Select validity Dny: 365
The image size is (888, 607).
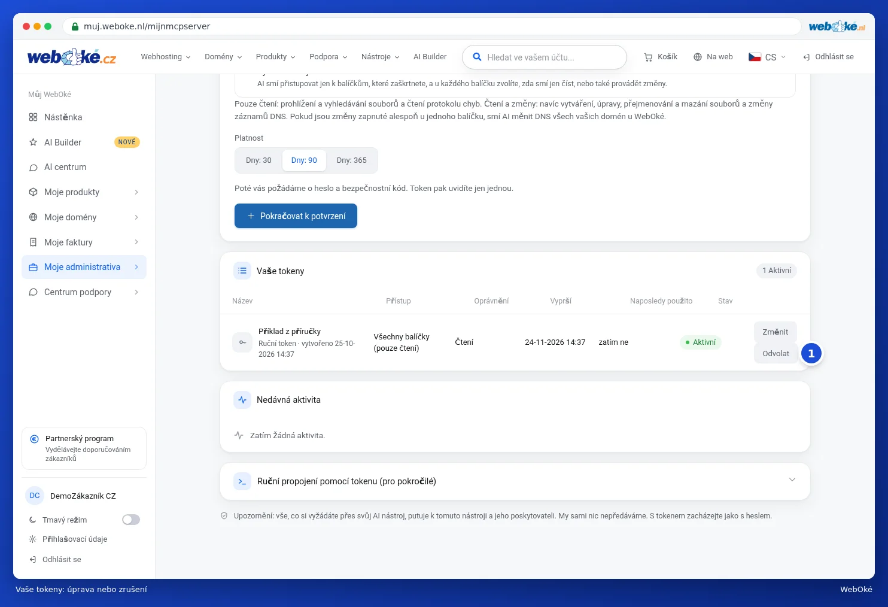click(352, 160)
